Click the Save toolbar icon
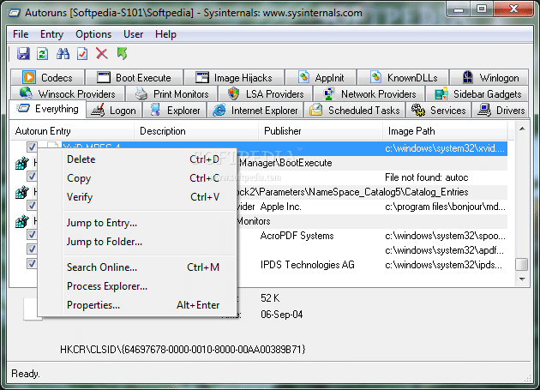The height and width of the screenshot is (390, 540). pyautogui.click(x=23, y=54)
